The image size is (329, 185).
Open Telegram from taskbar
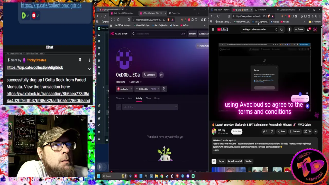[182, 176]
